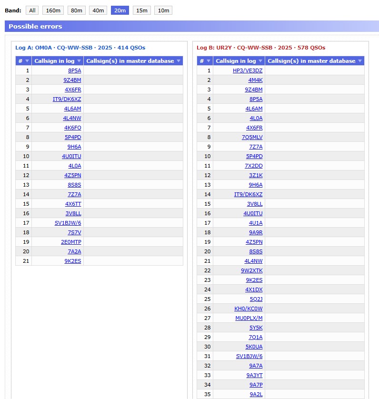Open callsign IT9/DK6XZ in Log A
This screenshot has width=379, height=399.
pyautogui.click(x=67, y=99)
